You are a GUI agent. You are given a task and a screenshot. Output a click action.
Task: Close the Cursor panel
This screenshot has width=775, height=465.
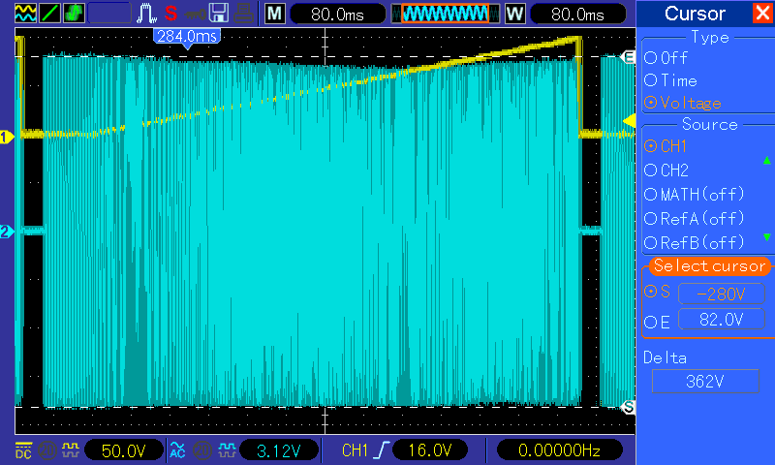[762, 13]
